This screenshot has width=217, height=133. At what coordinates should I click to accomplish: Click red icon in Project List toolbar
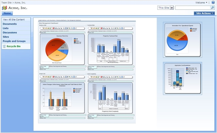[53, 76]
